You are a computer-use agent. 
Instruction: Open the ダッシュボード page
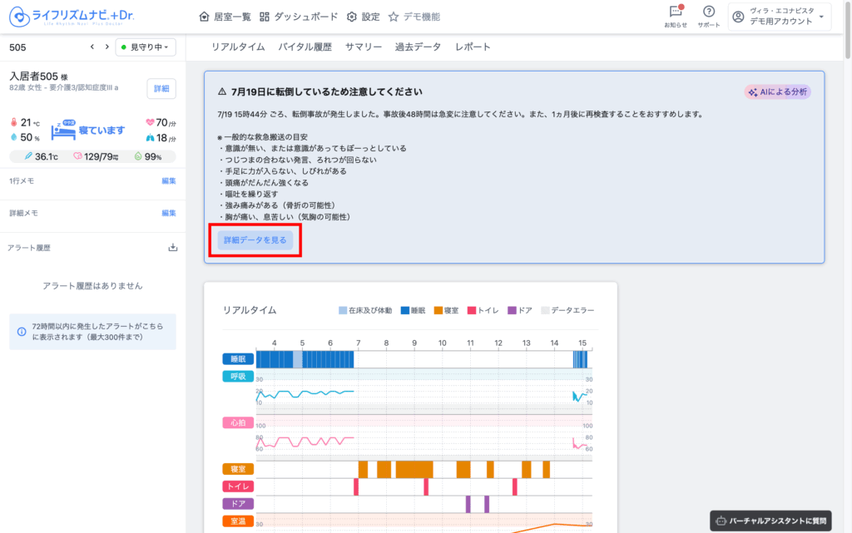tap(299, 17)
